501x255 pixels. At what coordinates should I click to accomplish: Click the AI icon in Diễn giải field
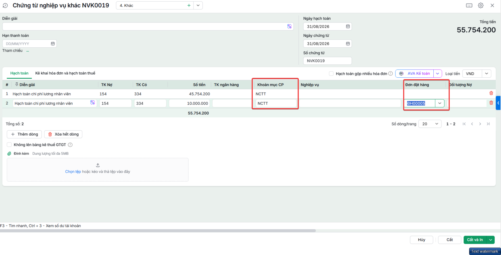point(289,26)
